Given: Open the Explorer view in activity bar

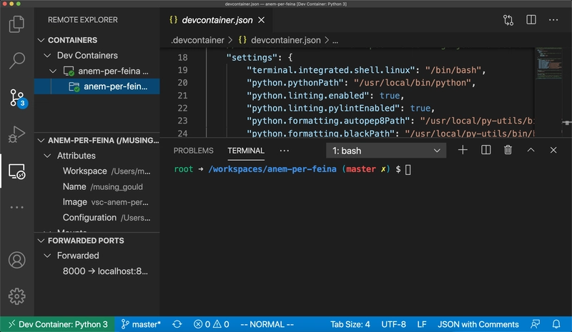Looking at the screenshot, I should click(16, 24).
